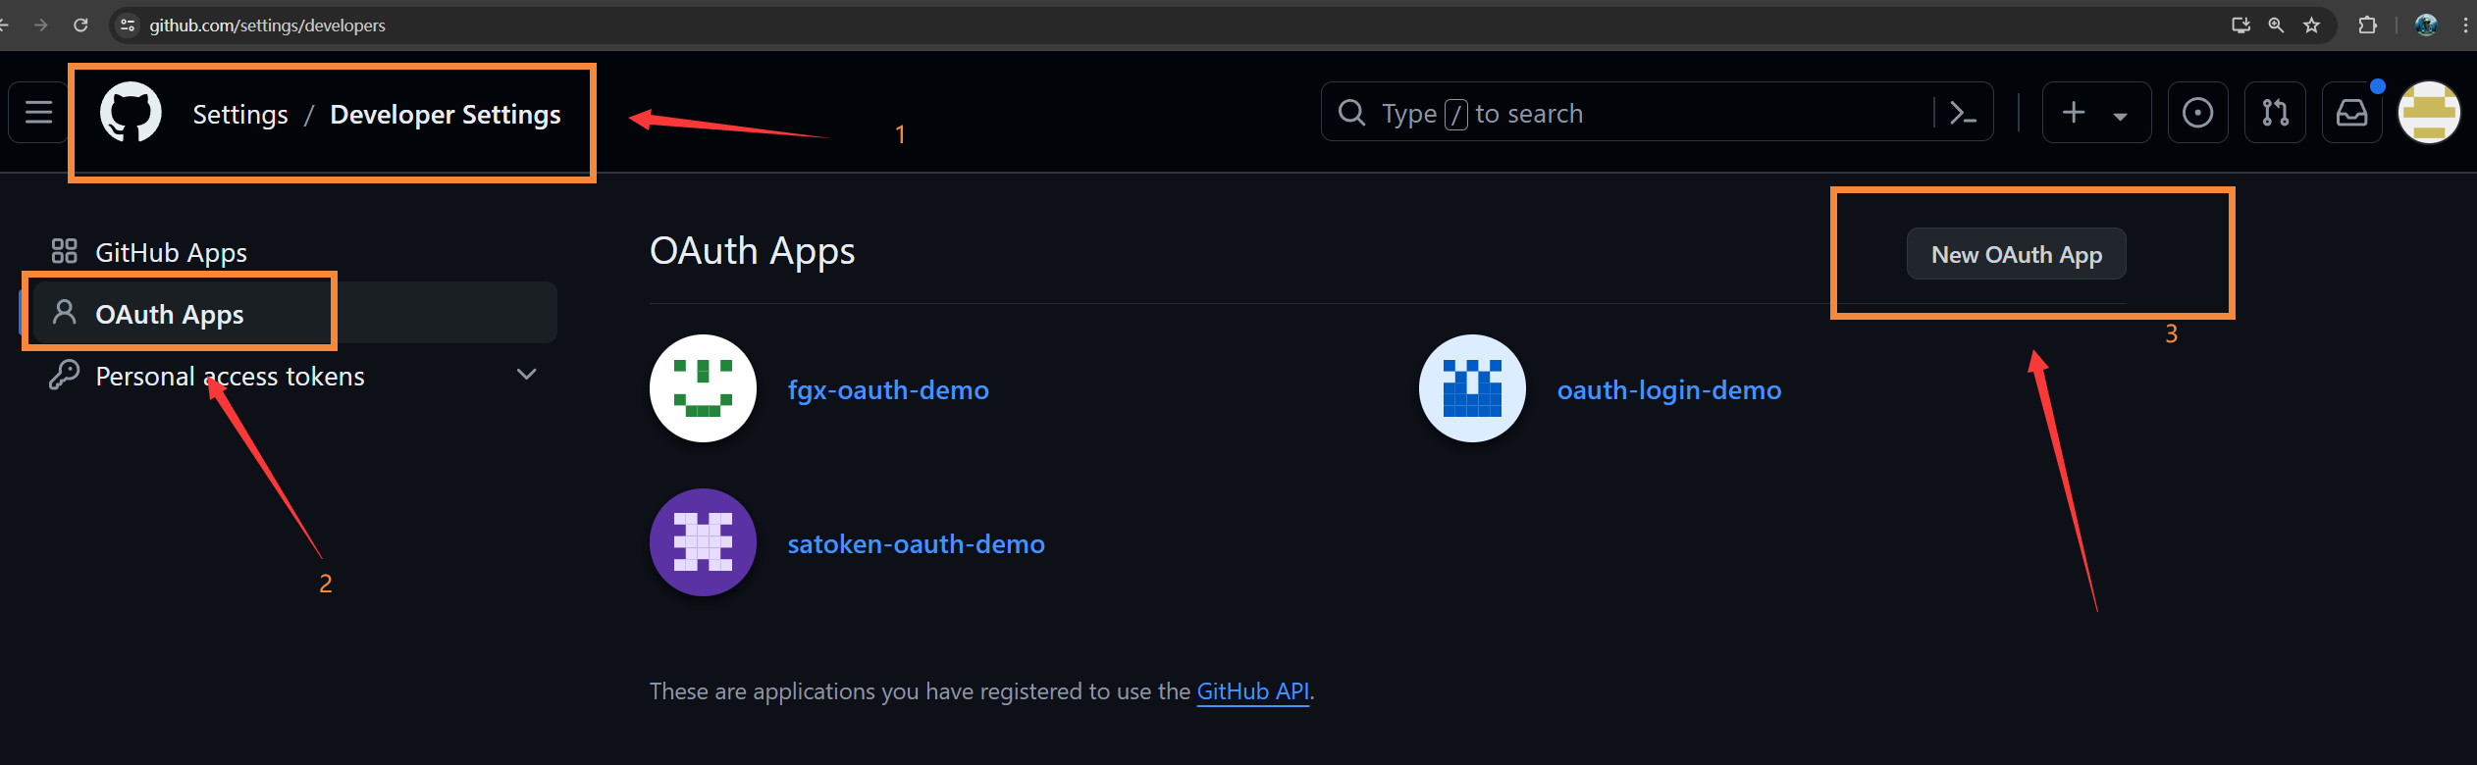Reload the page in browser
Viewport: 2477px width, 765px height.
(x=80, y=25)
